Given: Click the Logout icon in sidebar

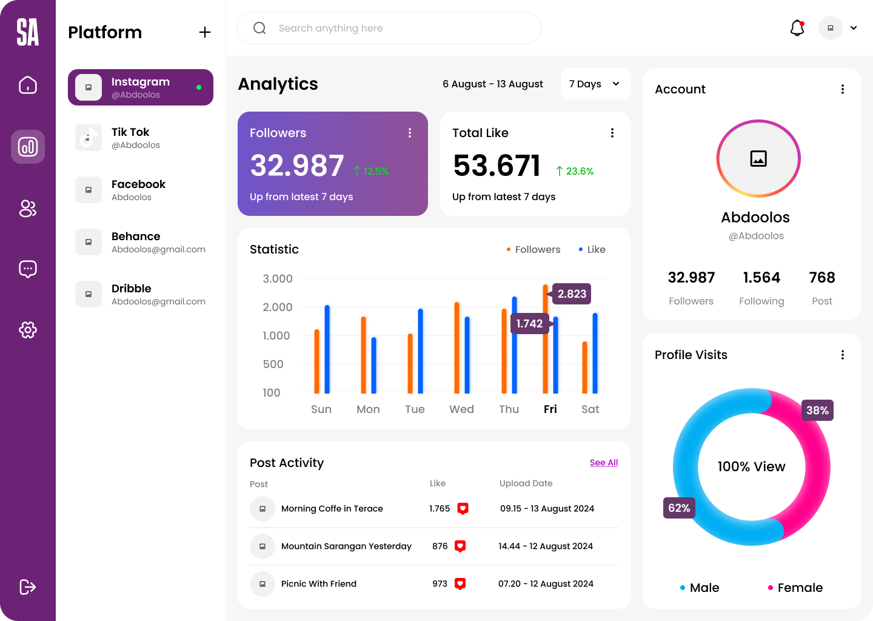Looking at the screenshot, I should (x=28, y=587).
